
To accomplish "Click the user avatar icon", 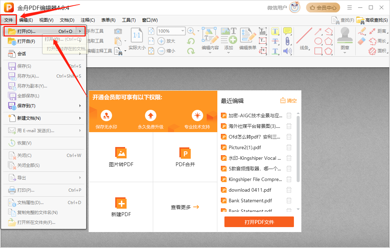I will (x=295, y=7).
